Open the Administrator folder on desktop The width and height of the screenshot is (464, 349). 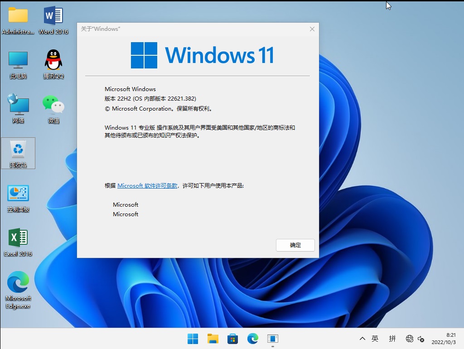click(x=18, y=20)
